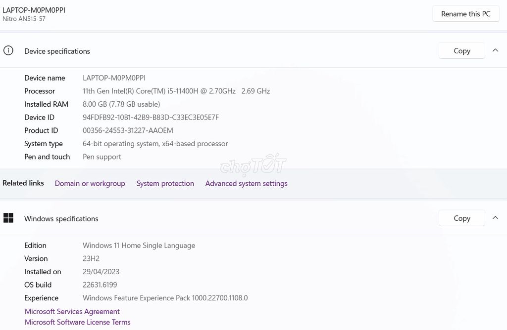Image resolution: width=507 pixels, height=330 pixels.
Task: Open Domain or workgroup settings
Action: click(x=90, y=183)
